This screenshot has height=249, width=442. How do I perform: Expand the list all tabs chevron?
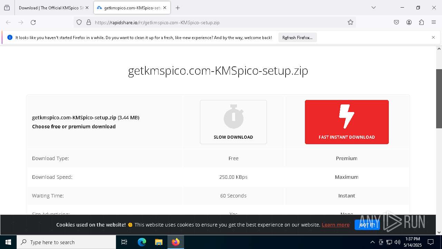click(x=373, y=8)
